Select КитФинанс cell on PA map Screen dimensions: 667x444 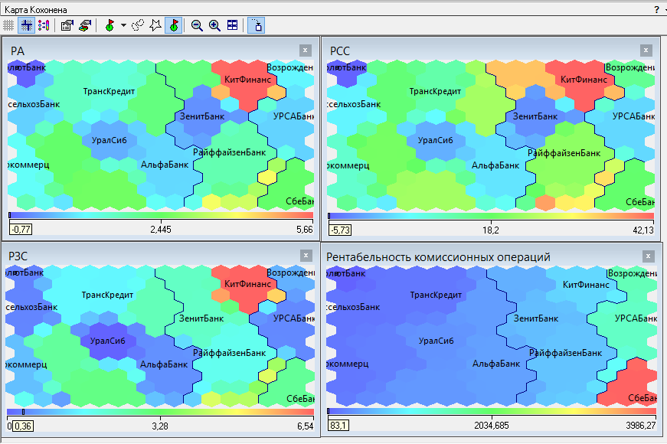247,80
